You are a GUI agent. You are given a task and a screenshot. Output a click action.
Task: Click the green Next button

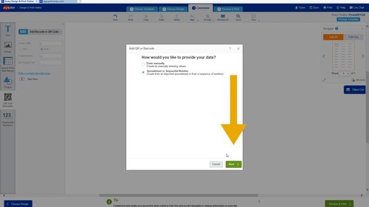(234, 164)
